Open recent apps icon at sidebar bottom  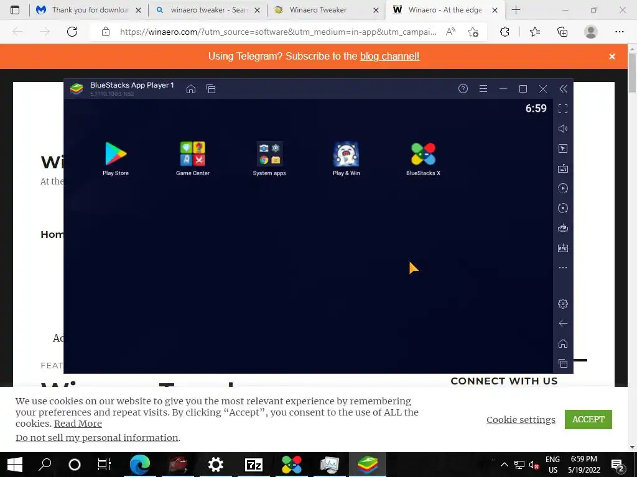pos(563,363)
